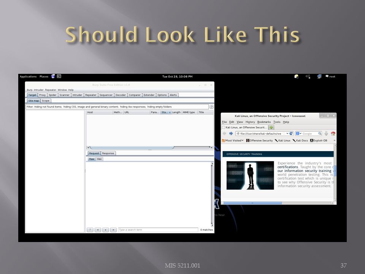Click the network connection icon in system tray
The height and width of the screenshot is (274, 365).
click(319, 76)
